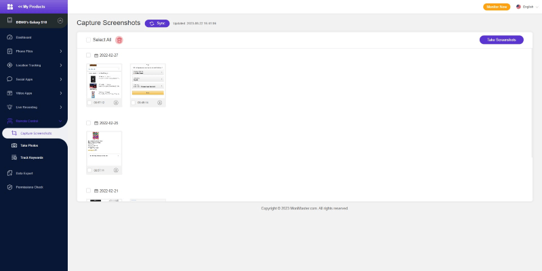Check the Select All checkbox
Screen dimensions: 542x271
point(88,40)
